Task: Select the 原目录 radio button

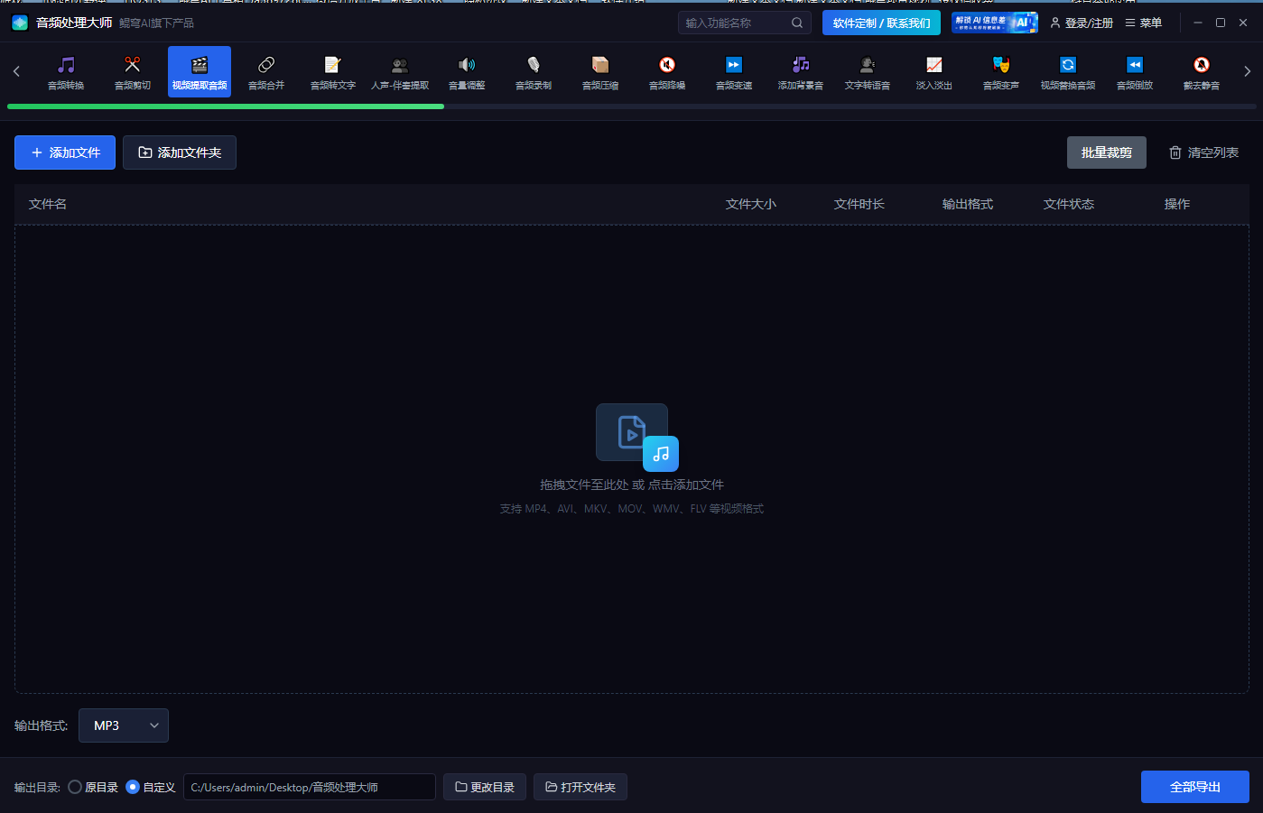Action: [76, 787]
